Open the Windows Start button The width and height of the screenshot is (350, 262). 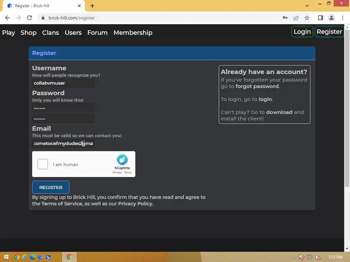click(x=6, y=257)
